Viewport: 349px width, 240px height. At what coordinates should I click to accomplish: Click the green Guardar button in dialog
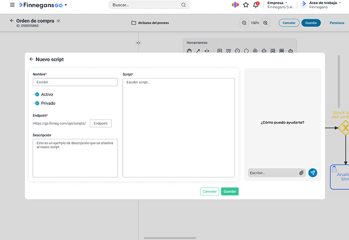pos(230,191)
